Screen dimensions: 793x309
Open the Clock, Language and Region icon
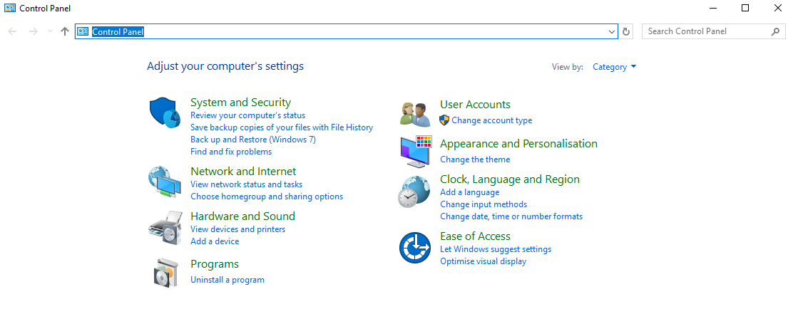coord(414,192)
